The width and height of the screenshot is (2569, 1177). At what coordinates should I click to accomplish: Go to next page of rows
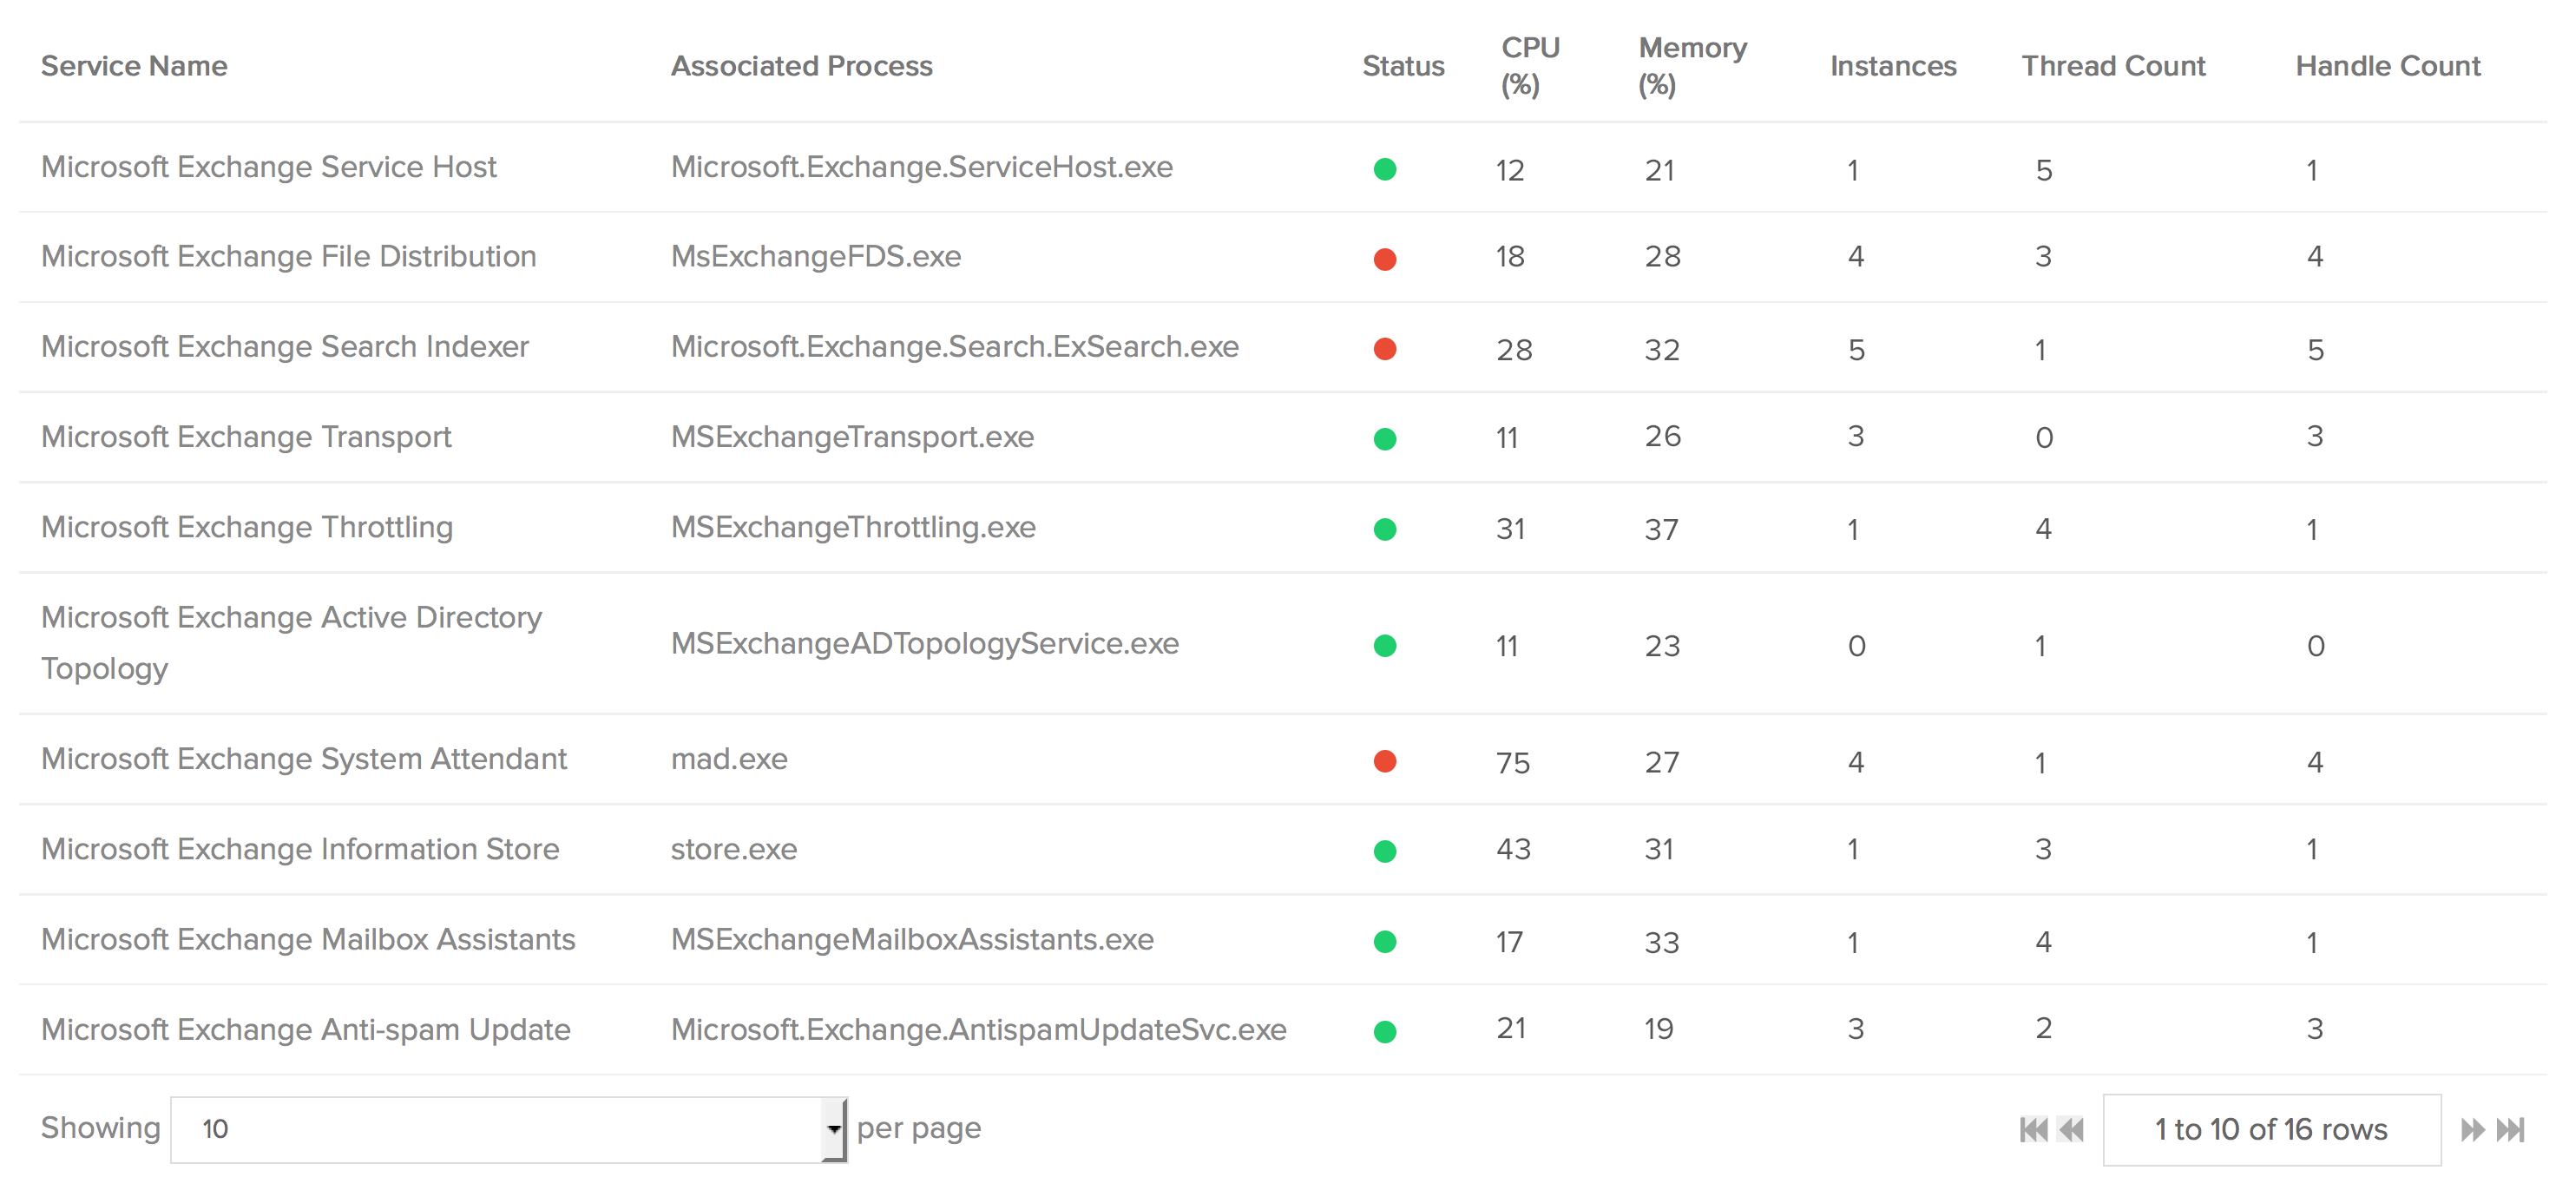[2473, 1129]
